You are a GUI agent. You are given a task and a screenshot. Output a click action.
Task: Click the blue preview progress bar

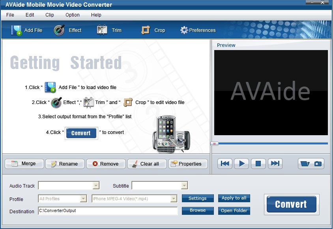(273, 144)
